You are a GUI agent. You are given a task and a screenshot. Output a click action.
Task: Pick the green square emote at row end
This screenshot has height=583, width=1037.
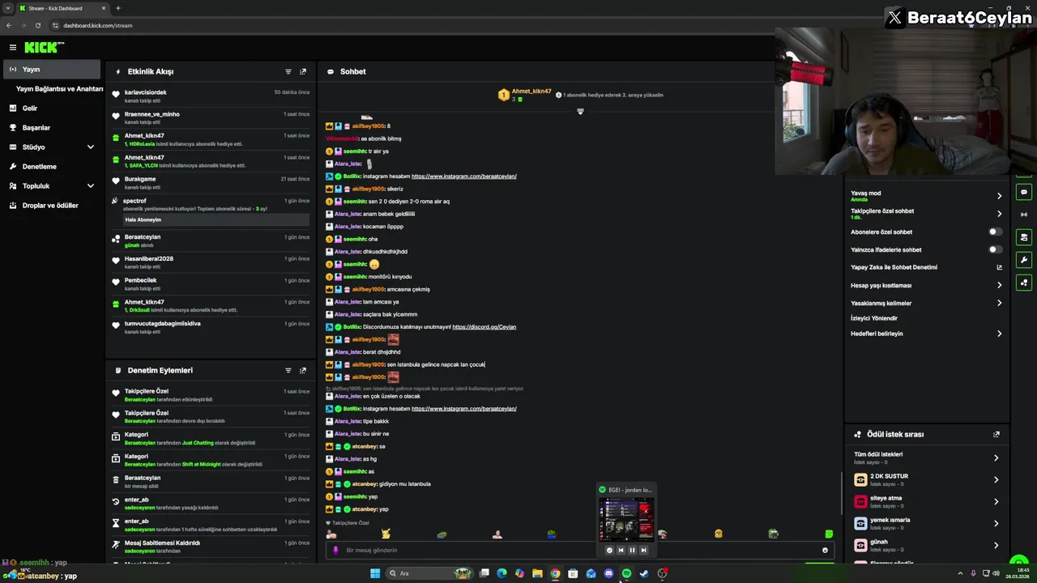coord(829,534)
